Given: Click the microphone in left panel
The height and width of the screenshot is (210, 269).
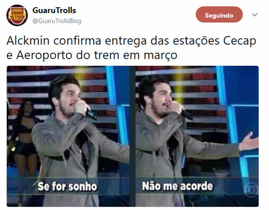Looking at the screenshot, I should (92, 114).
